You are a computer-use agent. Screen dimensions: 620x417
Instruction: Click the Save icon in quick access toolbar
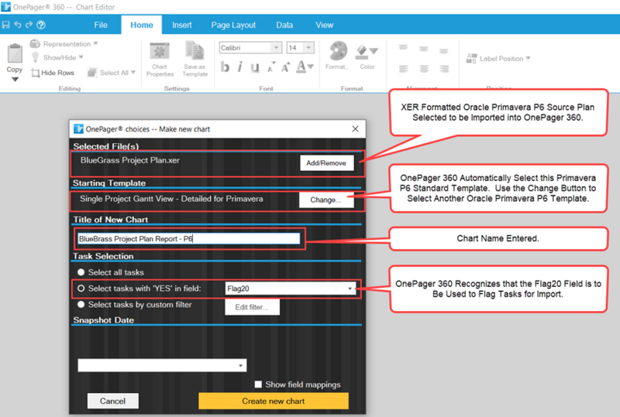click(6, 25)
